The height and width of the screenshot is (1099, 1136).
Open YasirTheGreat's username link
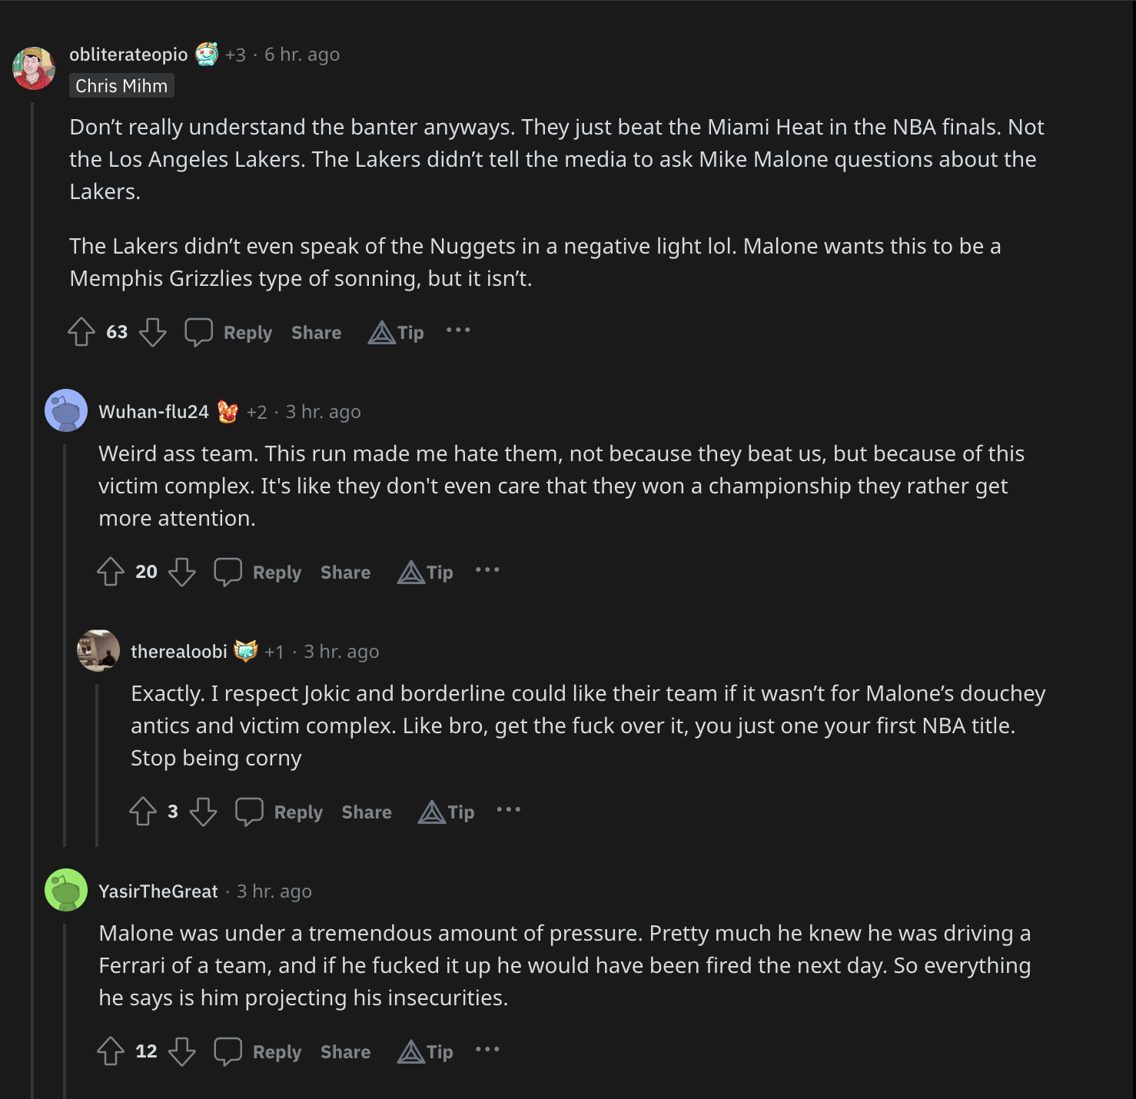pyautogui.click(x=158, y=891)
